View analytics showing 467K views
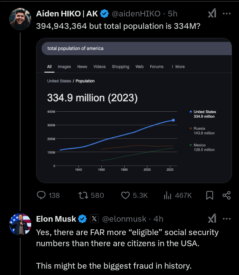This screenshot has height=275, width=239. pyautogui.click(x=167, y=195)
